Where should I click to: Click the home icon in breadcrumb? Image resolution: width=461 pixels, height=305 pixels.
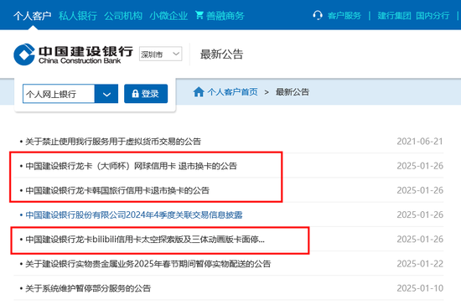pyautogui.click(x=199, y=92)
